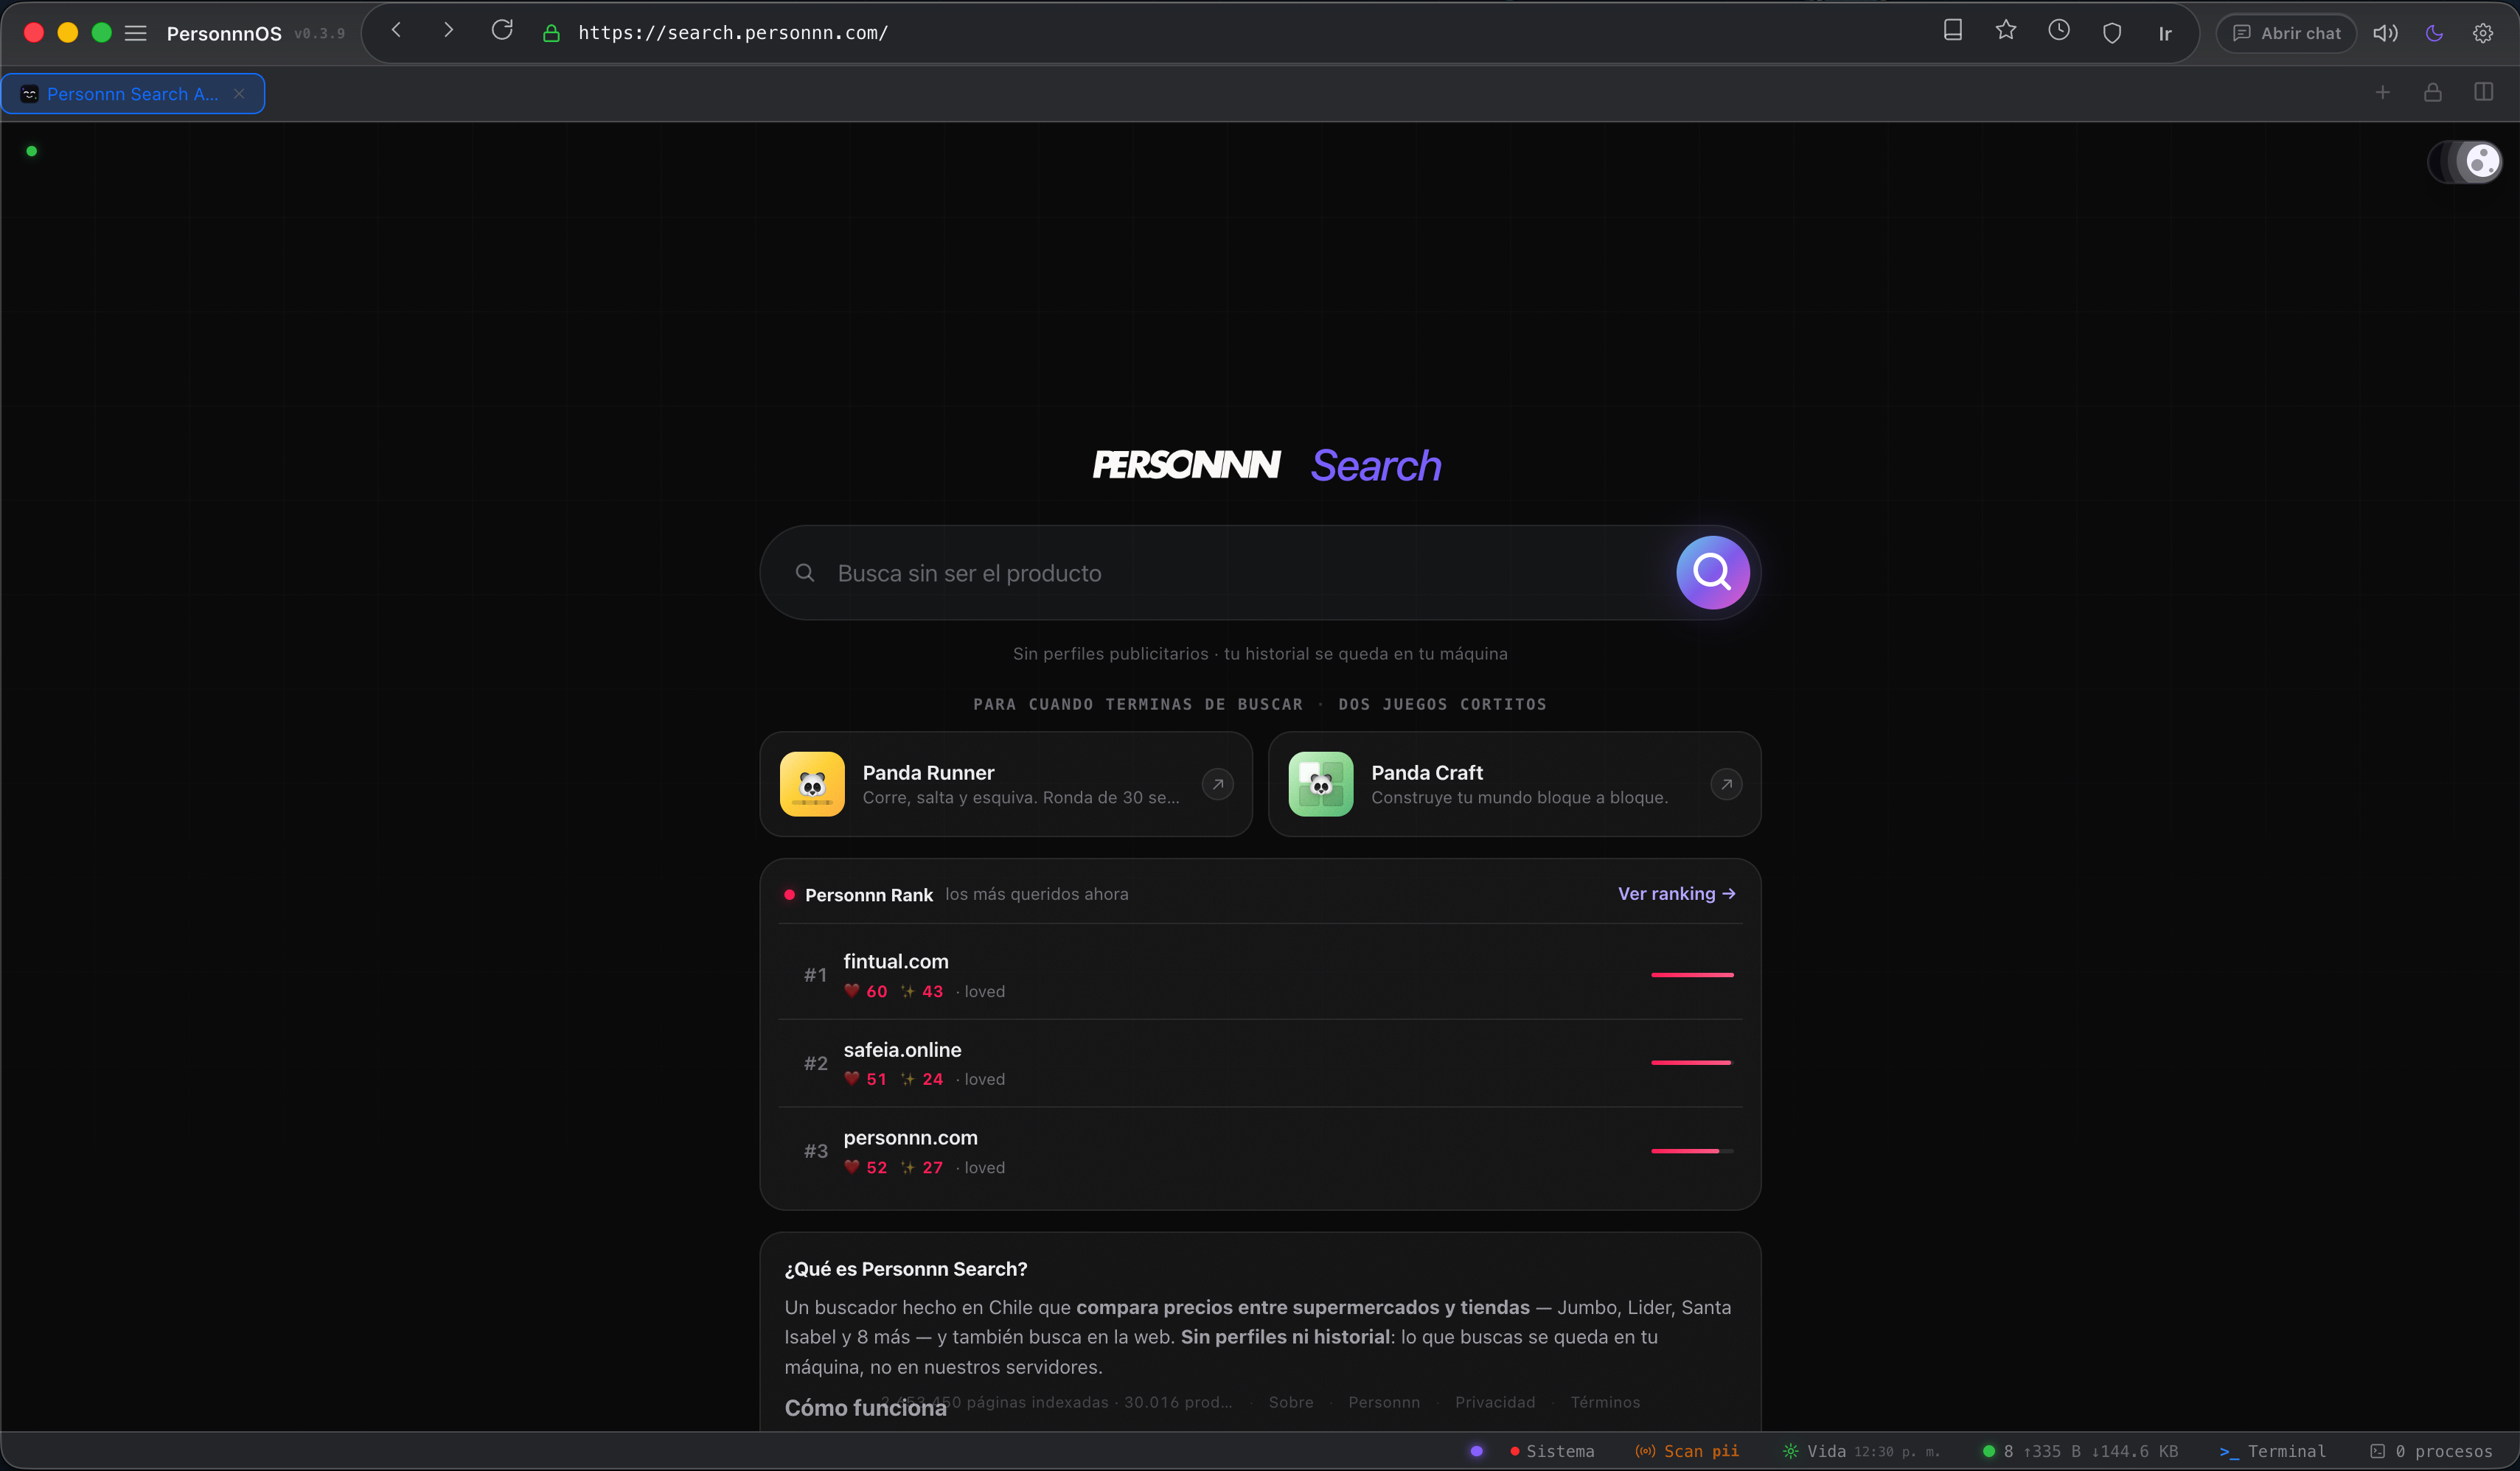
Task: Click the Personnn Rank heading
Action: (x=869, y=895)
